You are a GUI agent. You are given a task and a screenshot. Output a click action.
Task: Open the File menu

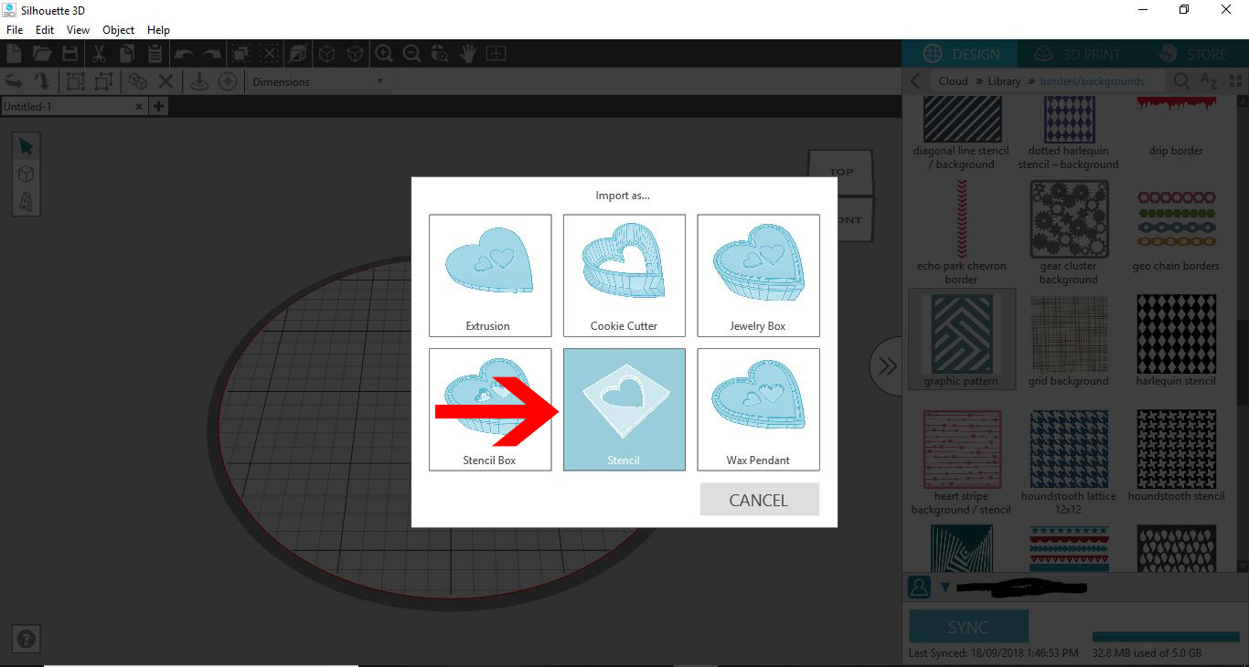15,30
